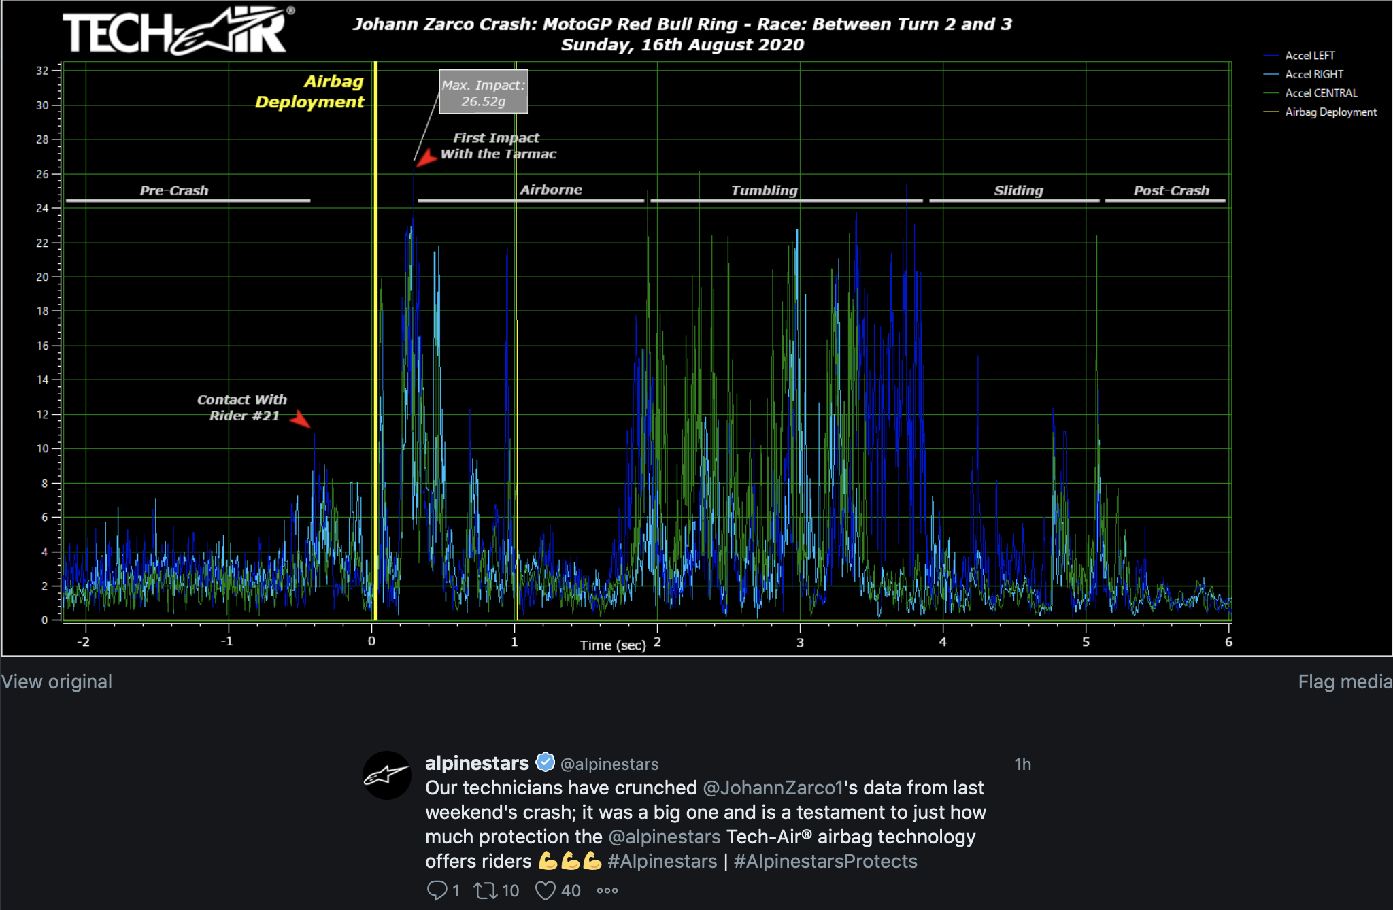Click the View original link
1393x910 pixels.
56,681
